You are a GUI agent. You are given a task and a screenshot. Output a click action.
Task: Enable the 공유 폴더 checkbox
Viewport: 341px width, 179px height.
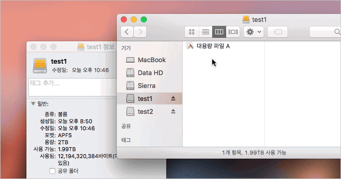pyautogui.click(x=52, y=171)
